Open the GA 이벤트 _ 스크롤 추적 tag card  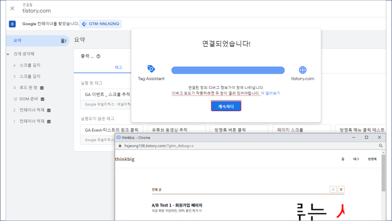[105, 99]
